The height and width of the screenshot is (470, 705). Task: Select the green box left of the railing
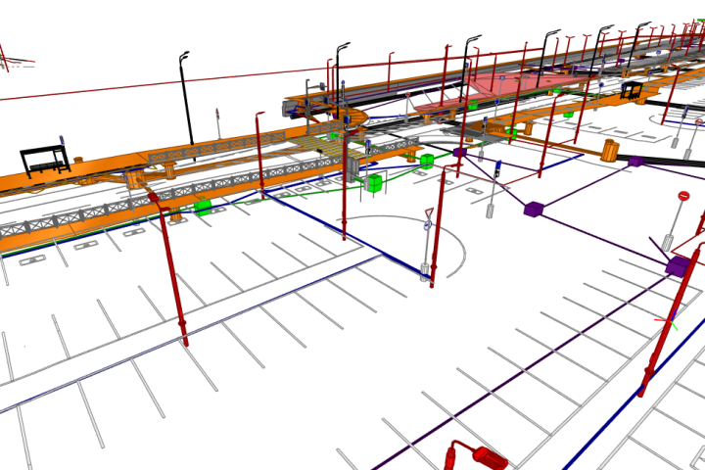point(203,207)
